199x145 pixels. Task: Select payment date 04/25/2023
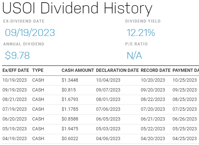click(x=185, y=138)
